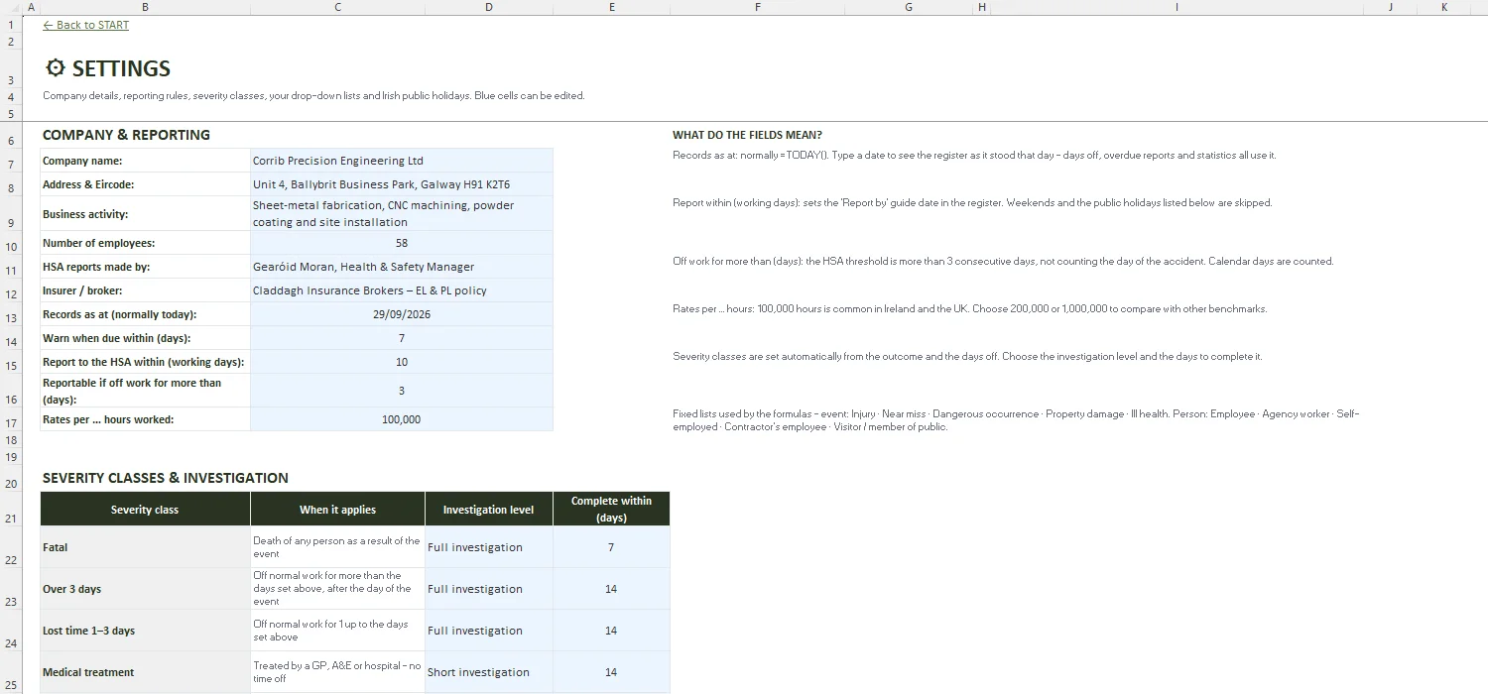Viewport: 1488px width, 694px height.
Task: Click the Short investigation cell
Action: pos(488,672)
